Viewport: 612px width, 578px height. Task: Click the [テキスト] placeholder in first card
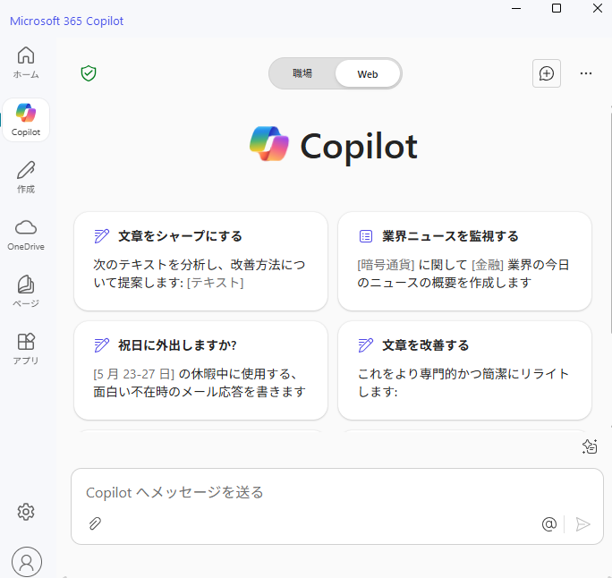coord(215,282)
